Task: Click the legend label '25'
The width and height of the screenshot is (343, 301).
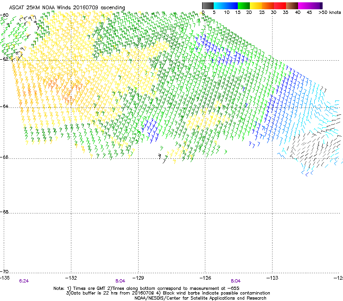Action: 262,13
